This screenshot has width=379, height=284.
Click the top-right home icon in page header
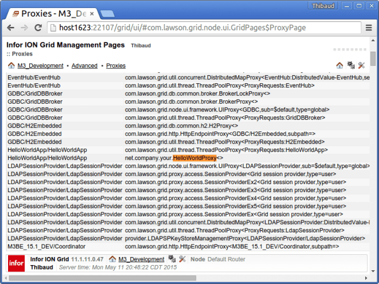tap(339, 66)
